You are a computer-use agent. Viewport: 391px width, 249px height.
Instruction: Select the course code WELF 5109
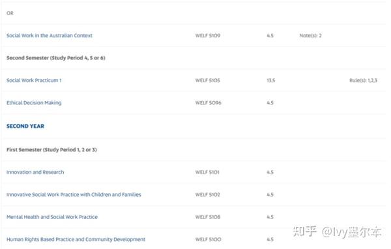(x=208, y=35)
